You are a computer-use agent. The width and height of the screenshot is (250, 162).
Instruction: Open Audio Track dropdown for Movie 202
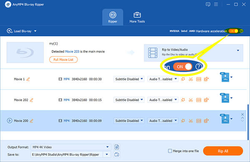[163, 100]
